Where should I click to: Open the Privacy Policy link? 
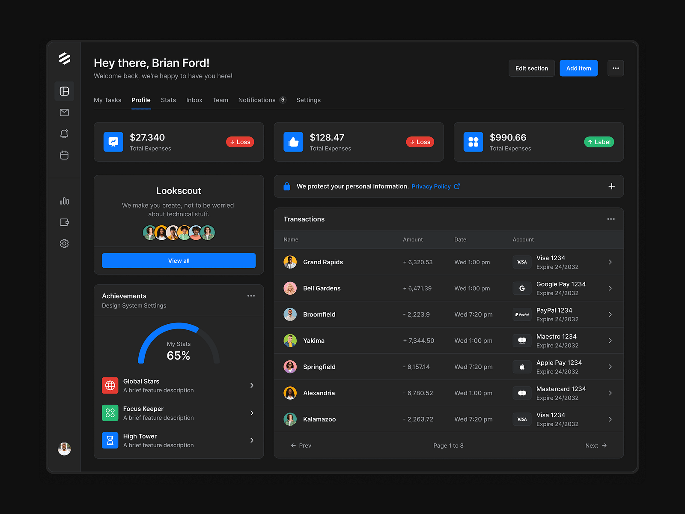click(431, 186)
